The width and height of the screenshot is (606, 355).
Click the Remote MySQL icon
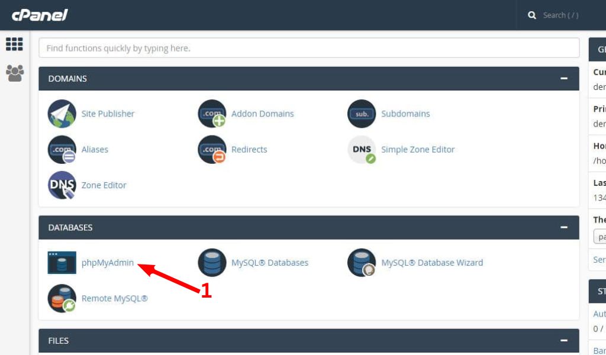tap(62, 298)
